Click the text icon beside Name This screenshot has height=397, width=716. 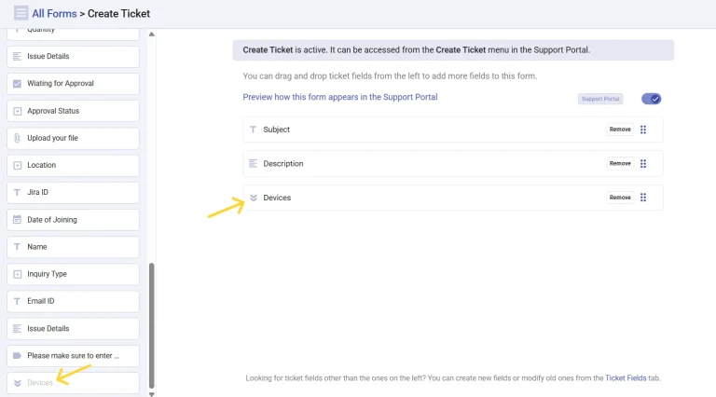click(x=18, y=247)
